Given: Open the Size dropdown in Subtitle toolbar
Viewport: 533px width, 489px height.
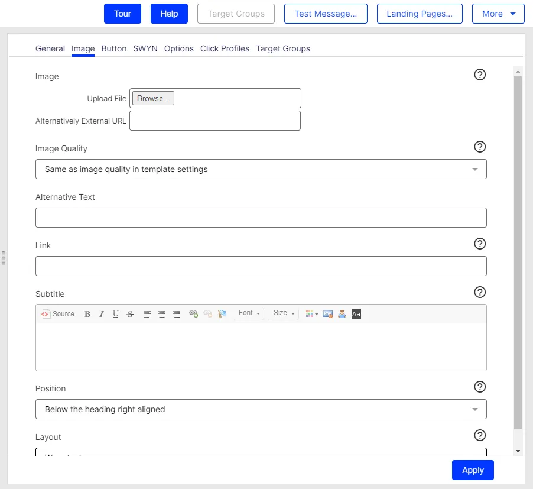Looking at the screenshot, I should click(284, 313).
